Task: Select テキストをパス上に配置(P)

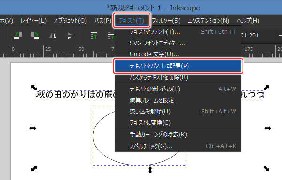Action: pos(178,66)
